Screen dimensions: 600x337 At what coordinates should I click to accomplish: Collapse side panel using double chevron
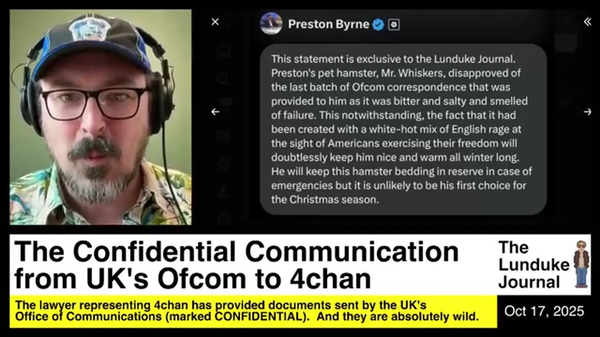[587, 22]
